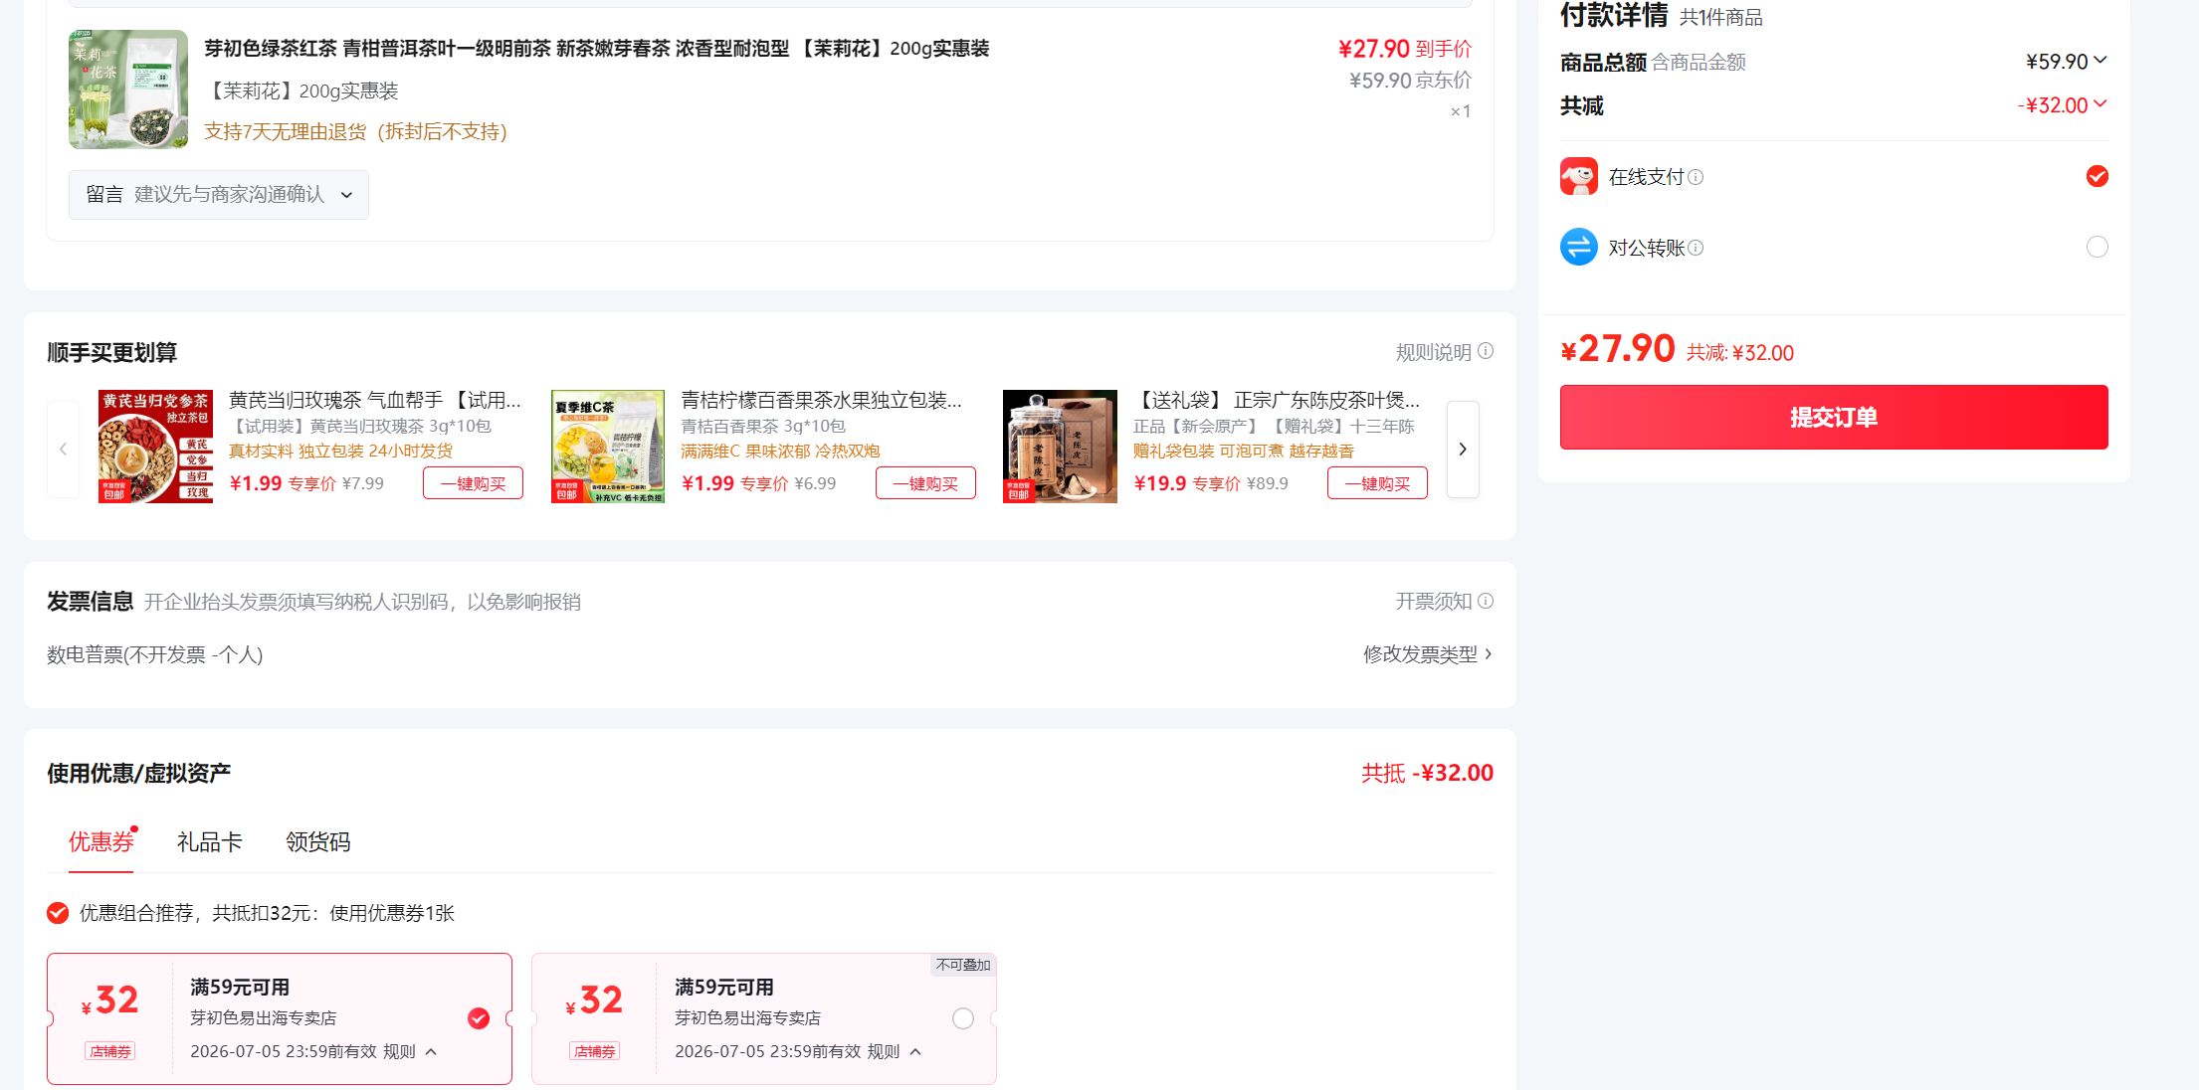Toggle the 优惠组合推荐 checkbox
This screenshot has height=1090, width=2199.
click(x=58, y=913)
